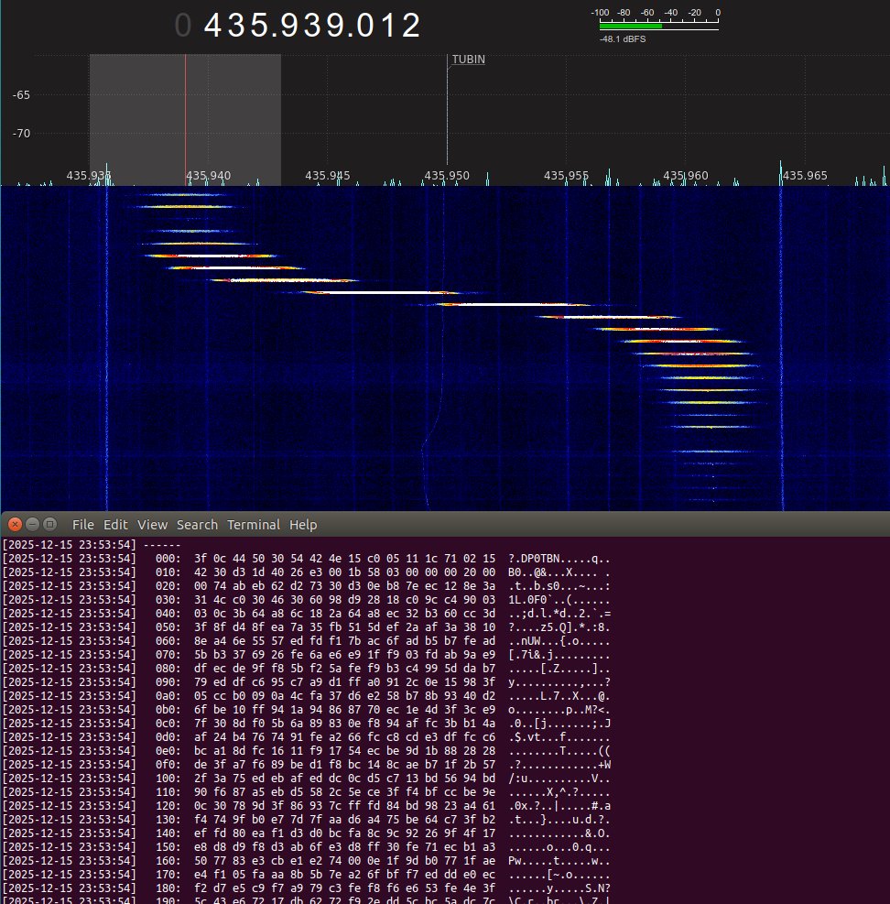Click the 100: hex dump row offset

(168, 779)
